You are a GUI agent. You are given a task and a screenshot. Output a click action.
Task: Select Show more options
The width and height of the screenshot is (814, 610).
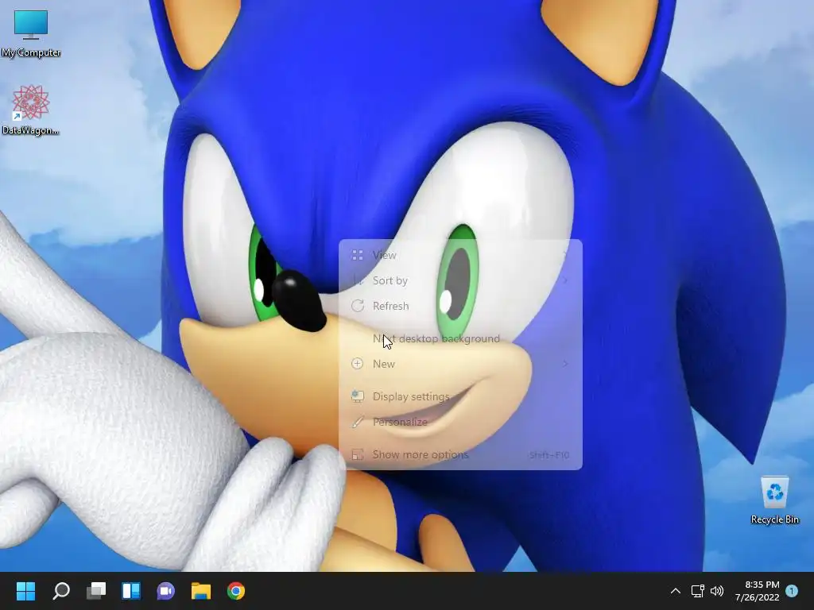tap(460, 455)
